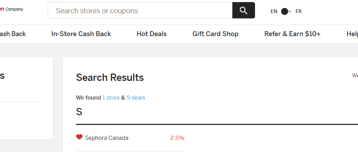Open the Sephora Canada store link
This screenshot has width=358, height=152.
tap(106, 138)
